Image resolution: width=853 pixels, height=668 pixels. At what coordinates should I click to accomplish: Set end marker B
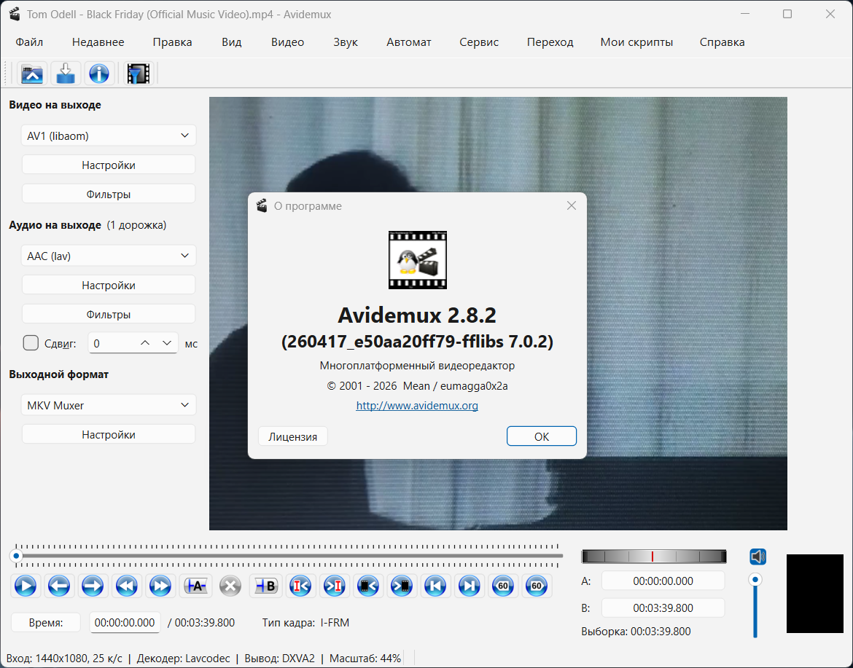coord(265,586)
